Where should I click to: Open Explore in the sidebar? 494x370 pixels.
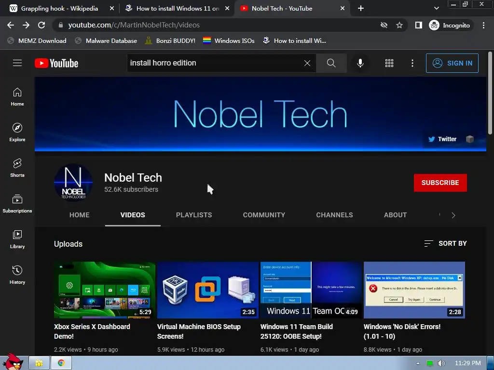click(17, 132)
